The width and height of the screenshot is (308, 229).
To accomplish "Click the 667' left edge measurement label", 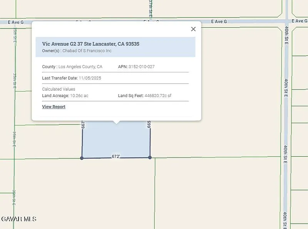I will [x=83, y=125].
